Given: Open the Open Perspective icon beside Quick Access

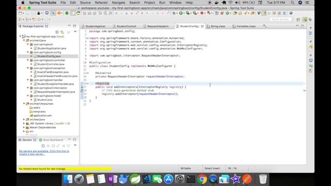Looking at the screenshot, I should [x=298, y=20].
